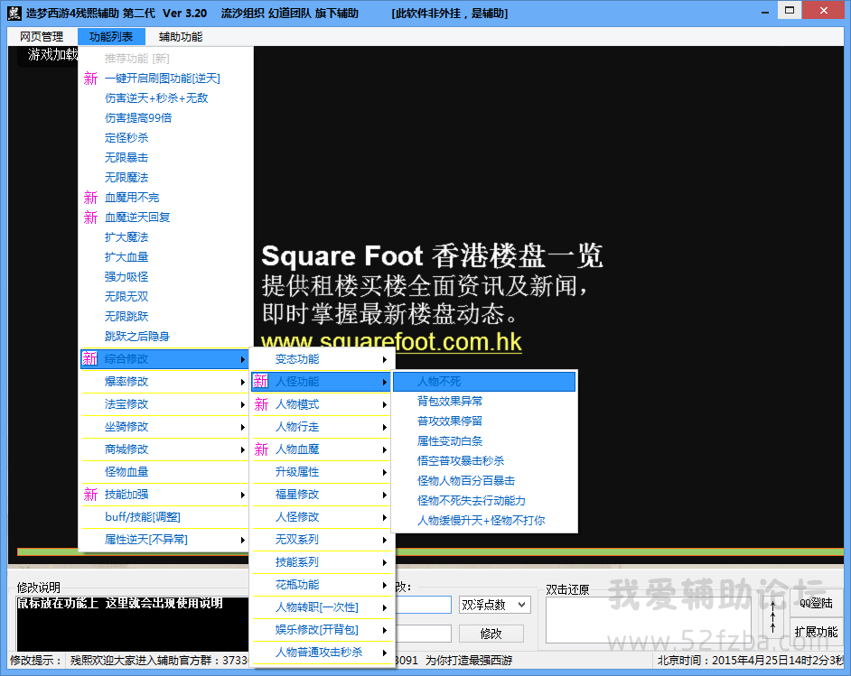
Task: Choose 无限无双 option
Action: (x=164, y=297)
